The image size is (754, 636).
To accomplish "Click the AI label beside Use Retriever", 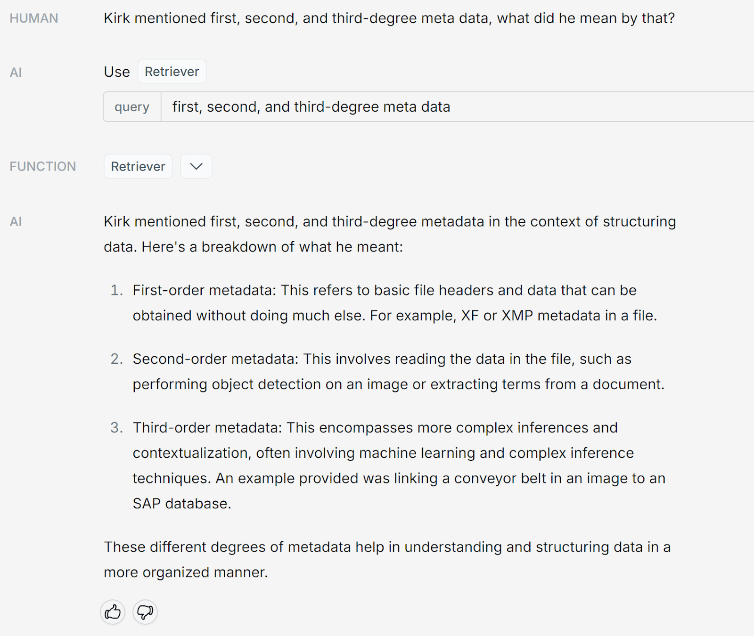I will tap(16, 72).
